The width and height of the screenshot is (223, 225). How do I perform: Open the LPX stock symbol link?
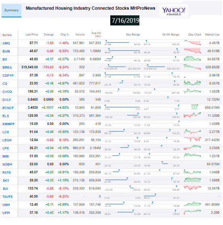[x=6, y=148]
